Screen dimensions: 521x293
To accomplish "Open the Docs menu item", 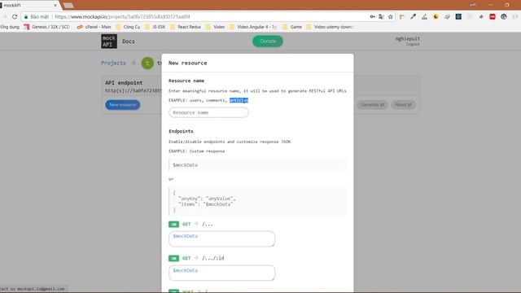I will (129, 42).
